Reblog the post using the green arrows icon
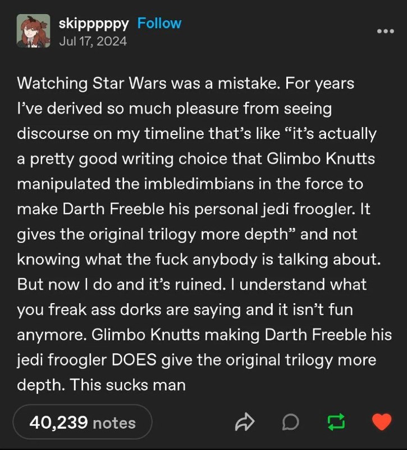 click(x=336, y=422)
